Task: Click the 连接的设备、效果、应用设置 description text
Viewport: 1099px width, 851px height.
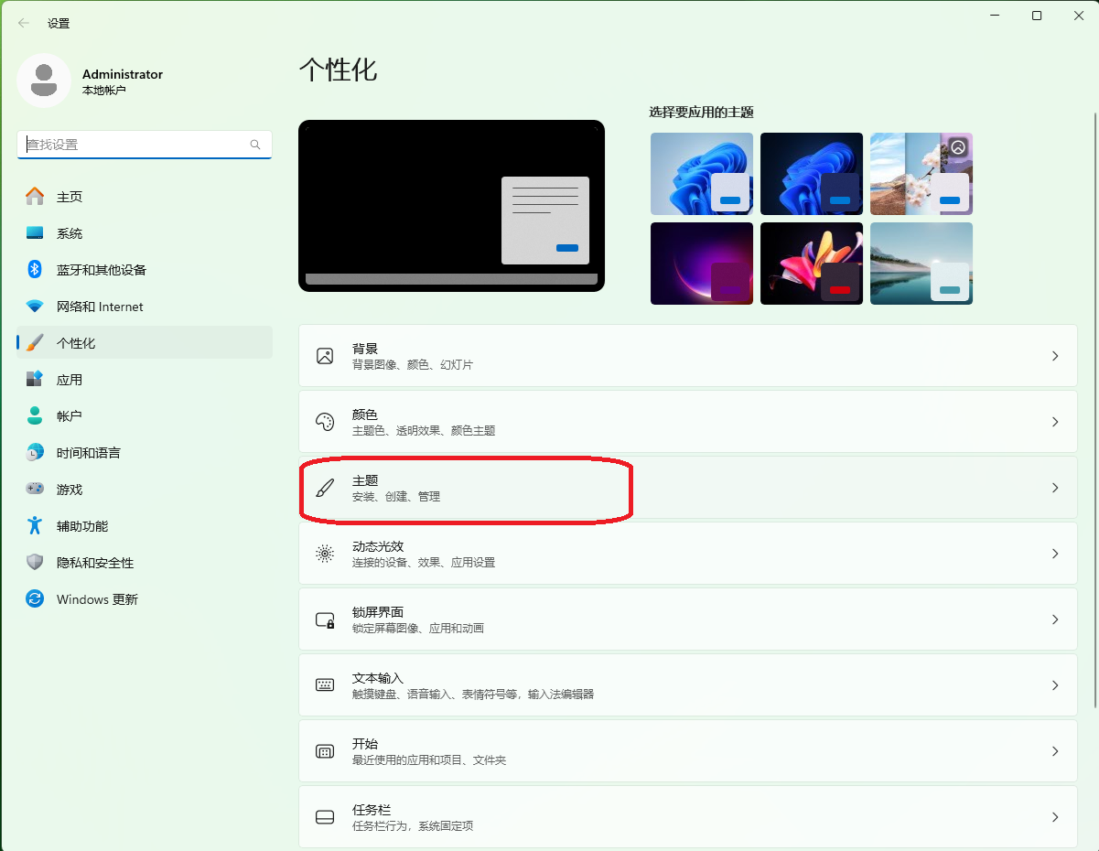Action: tap(424, 562)
